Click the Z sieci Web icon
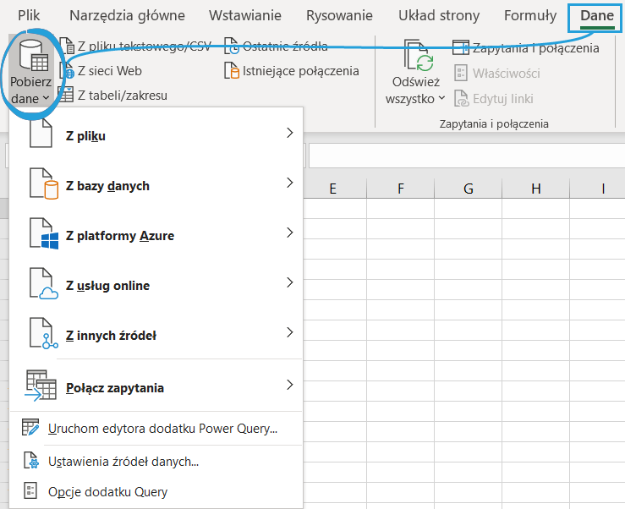625x509 pixels. (x=66, y=71)
